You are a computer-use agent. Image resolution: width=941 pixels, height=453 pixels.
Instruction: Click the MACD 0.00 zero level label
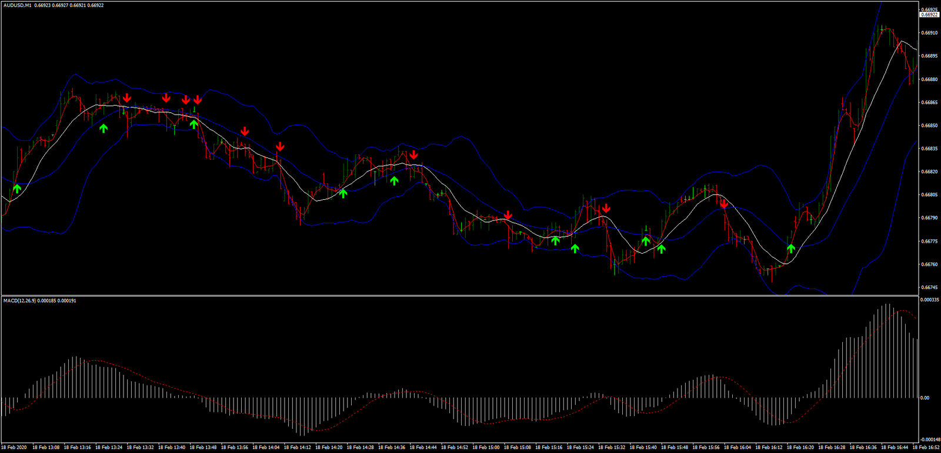click(x=925, y=398)
